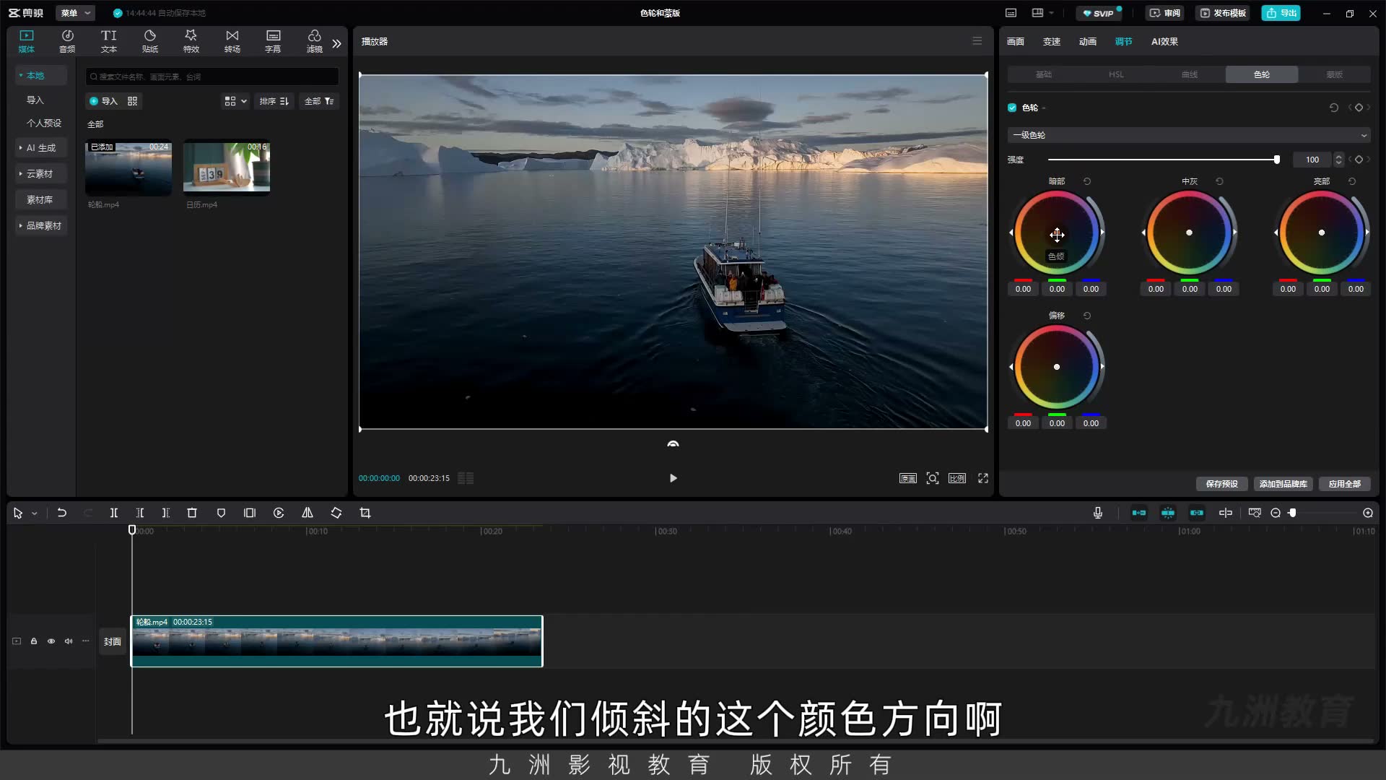Open the 转场 transitions panel
Screen dimensions: 1386x780
pyautogui.click(x=232, y=41)
